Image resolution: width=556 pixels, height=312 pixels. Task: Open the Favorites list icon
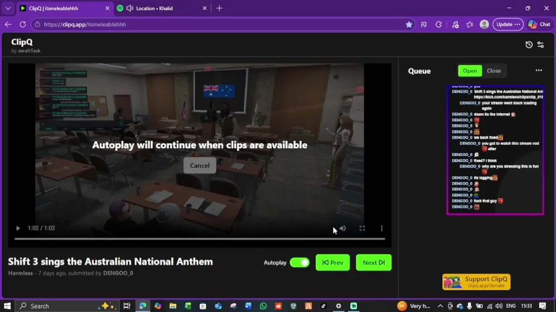click(470, 25)
